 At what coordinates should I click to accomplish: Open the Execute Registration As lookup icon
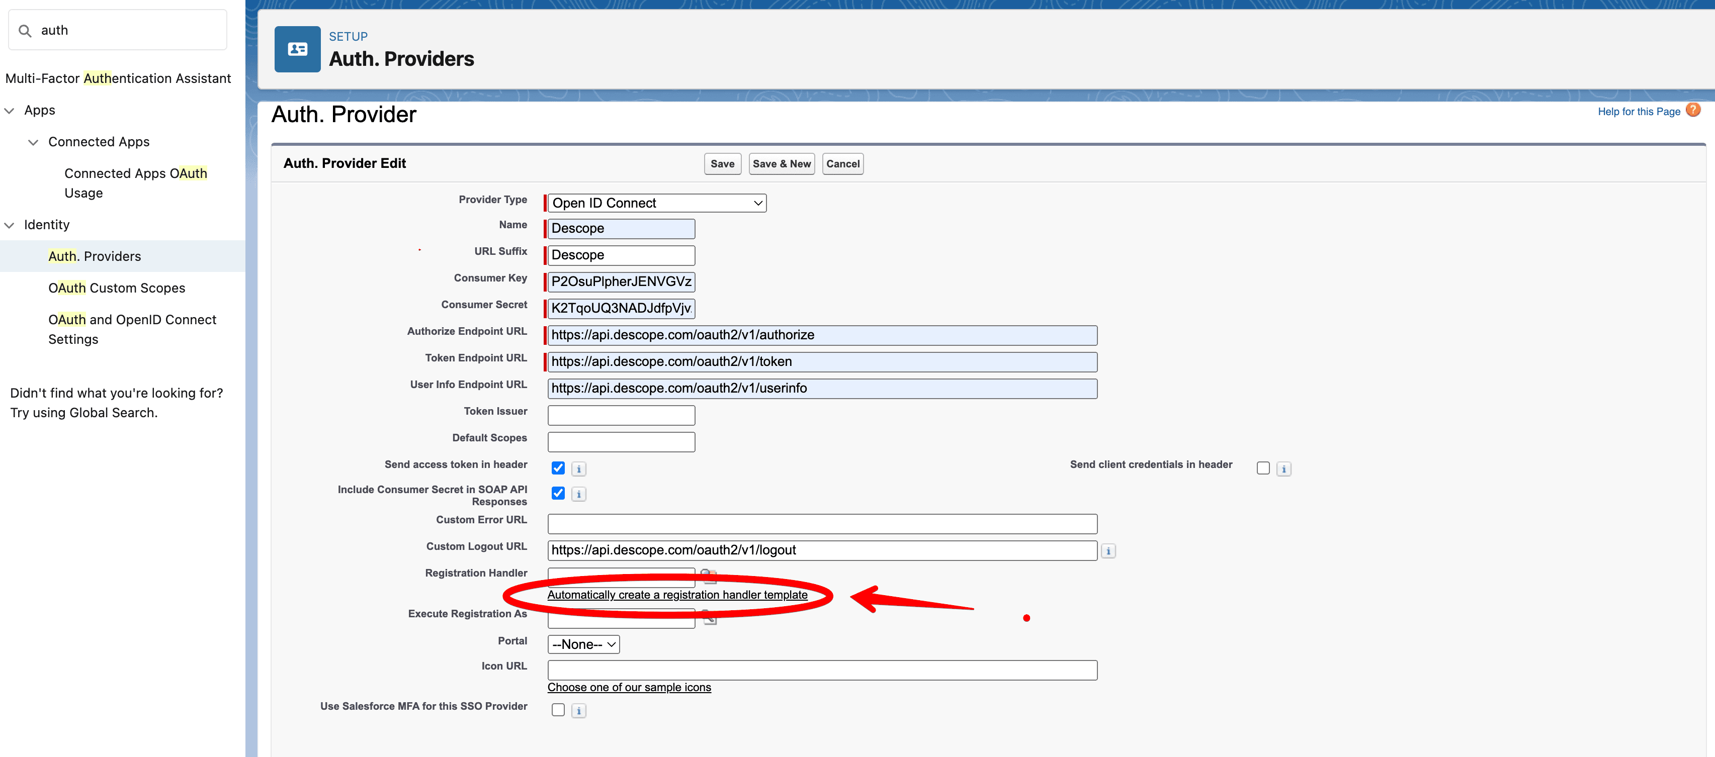point(709,617)
